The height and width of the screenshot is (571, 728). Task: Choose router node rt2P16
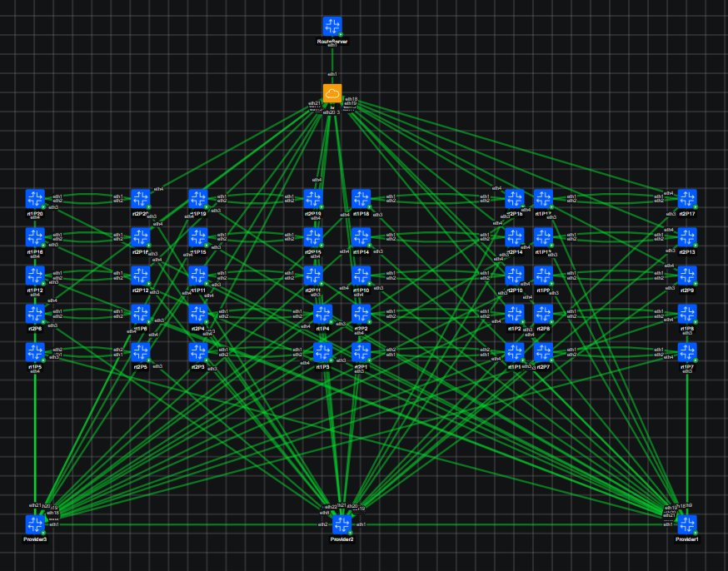pyautogui.click(x=141, y=237)
